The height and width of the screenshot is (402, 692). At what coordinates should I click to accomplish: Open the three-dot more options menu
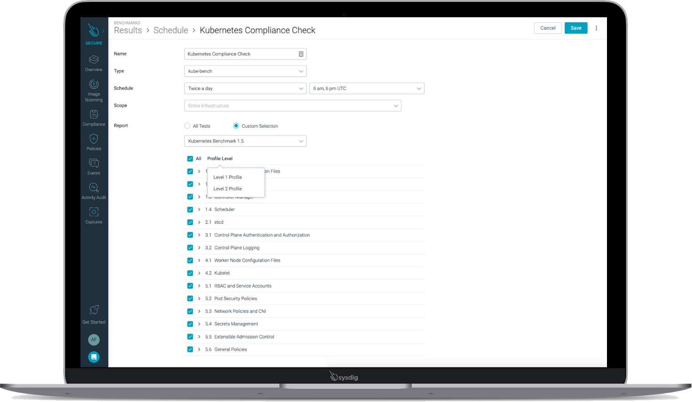click(596, 28)
